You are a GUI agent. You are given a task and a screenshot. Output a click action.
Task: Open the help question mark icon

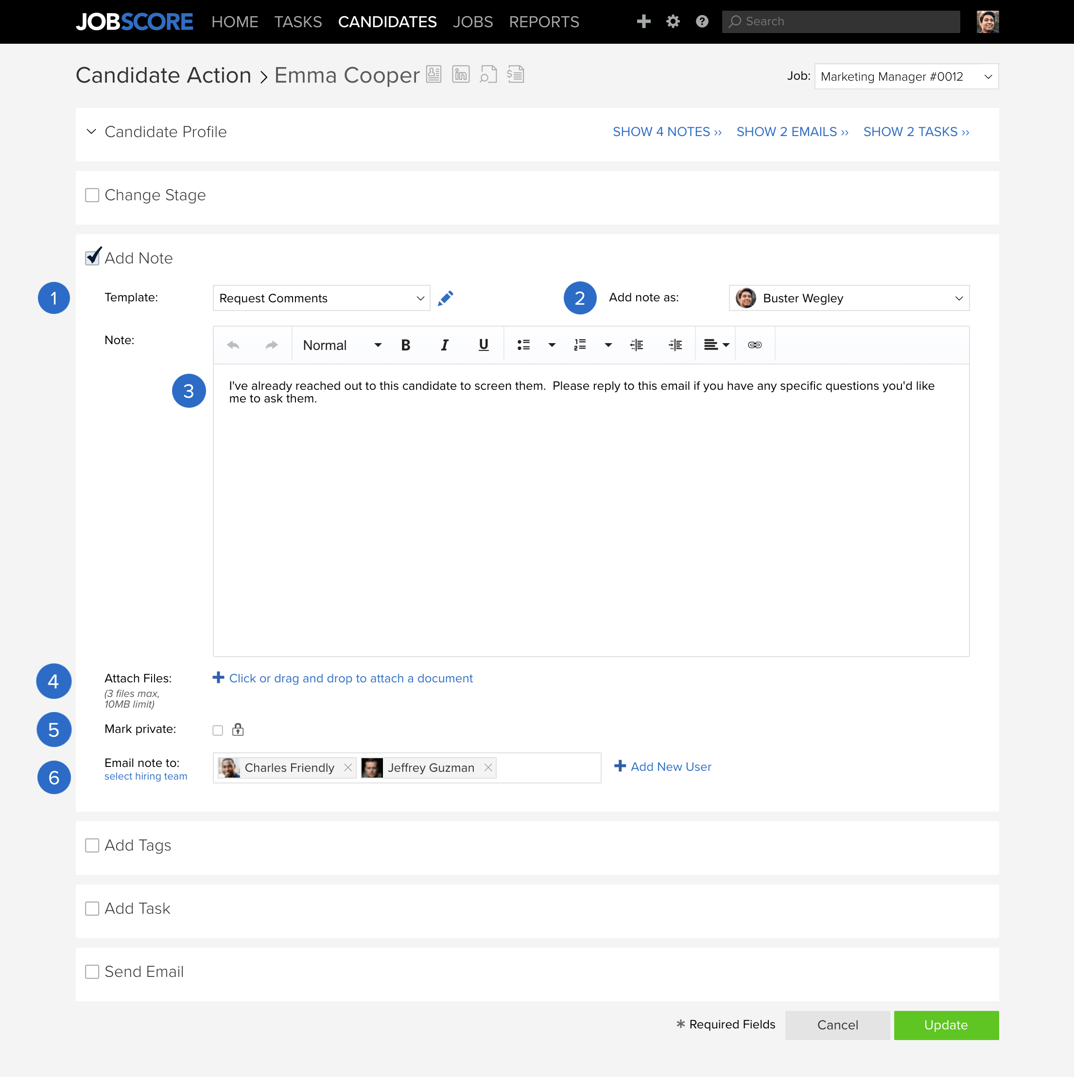[x=702, y=21]
